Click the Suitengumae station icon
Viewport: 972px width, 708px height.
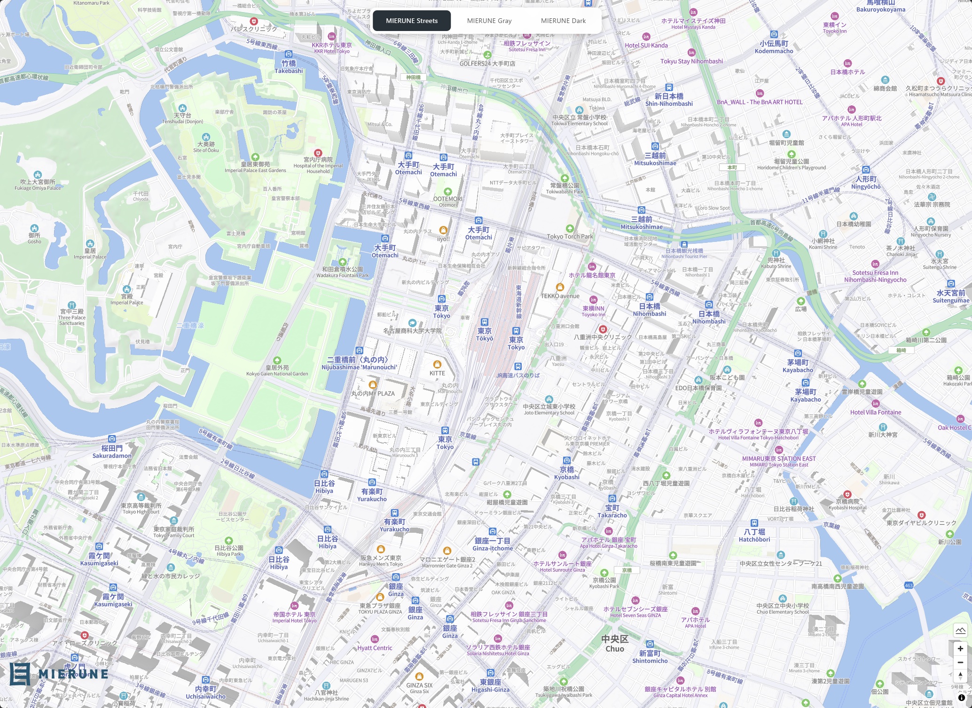[951, 284]
